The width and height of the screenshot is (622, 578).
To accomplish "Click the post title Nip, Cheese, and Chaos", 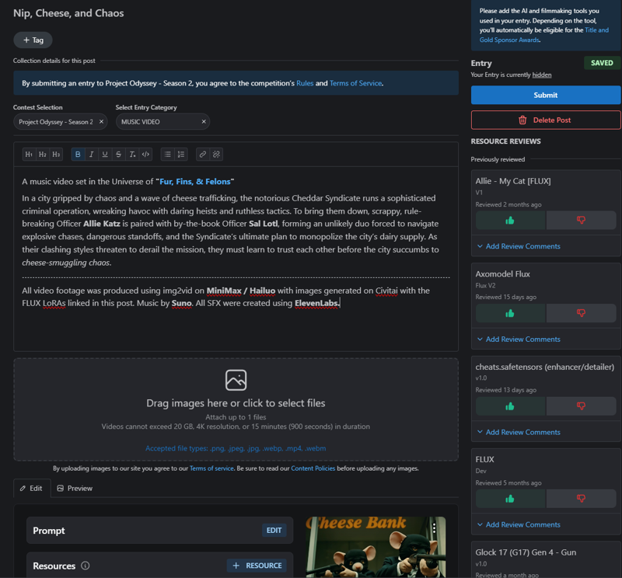I will click(x=68, y=13).
